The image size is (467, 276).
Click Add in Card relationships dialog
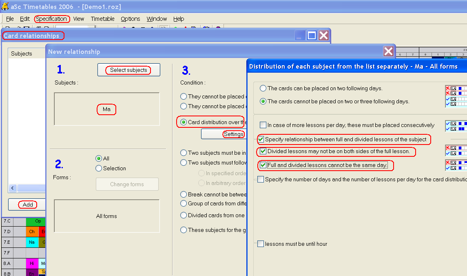tap(28, 205)
